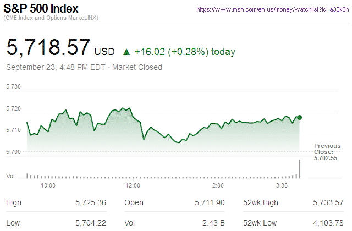Select the 3:30 time axis label

point(282,186)
